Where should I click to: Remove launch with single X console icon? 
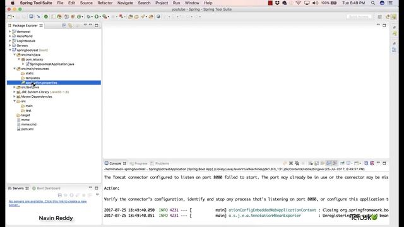pyautogui.click(x=291, y=163)
